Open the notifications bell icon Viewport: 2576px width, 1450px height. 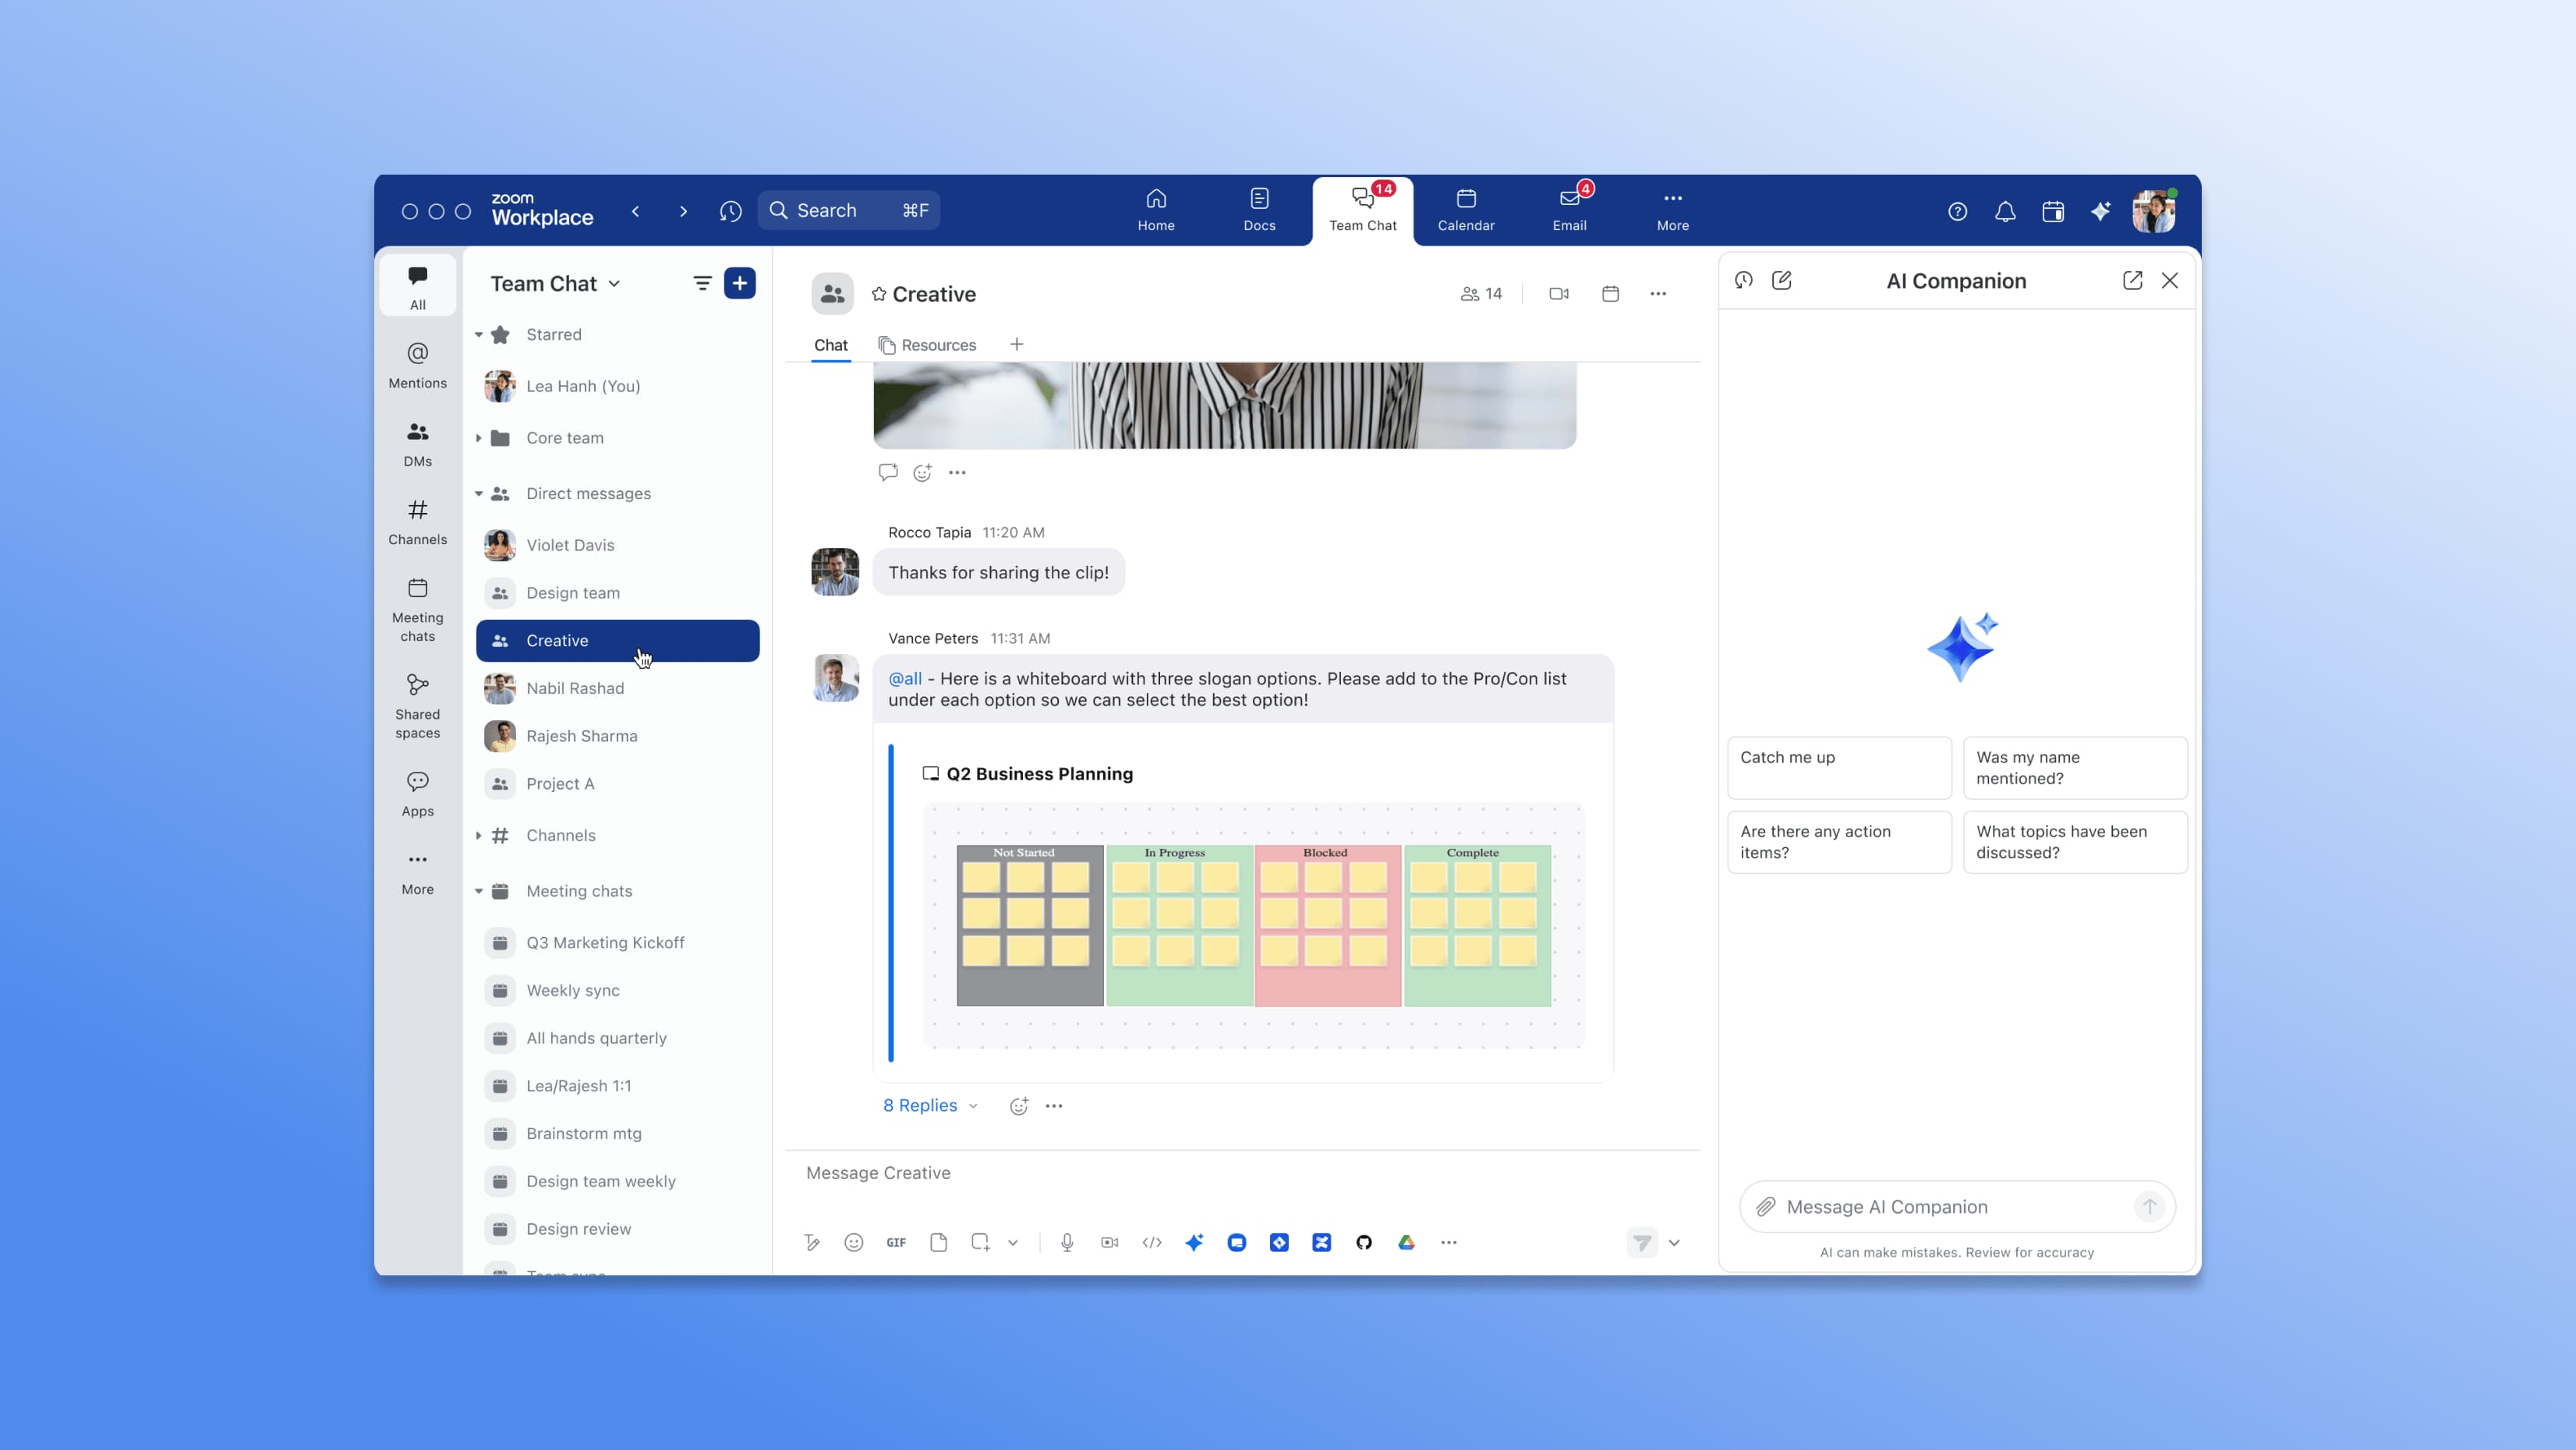pyautogui.click(x=2004, y=211)
